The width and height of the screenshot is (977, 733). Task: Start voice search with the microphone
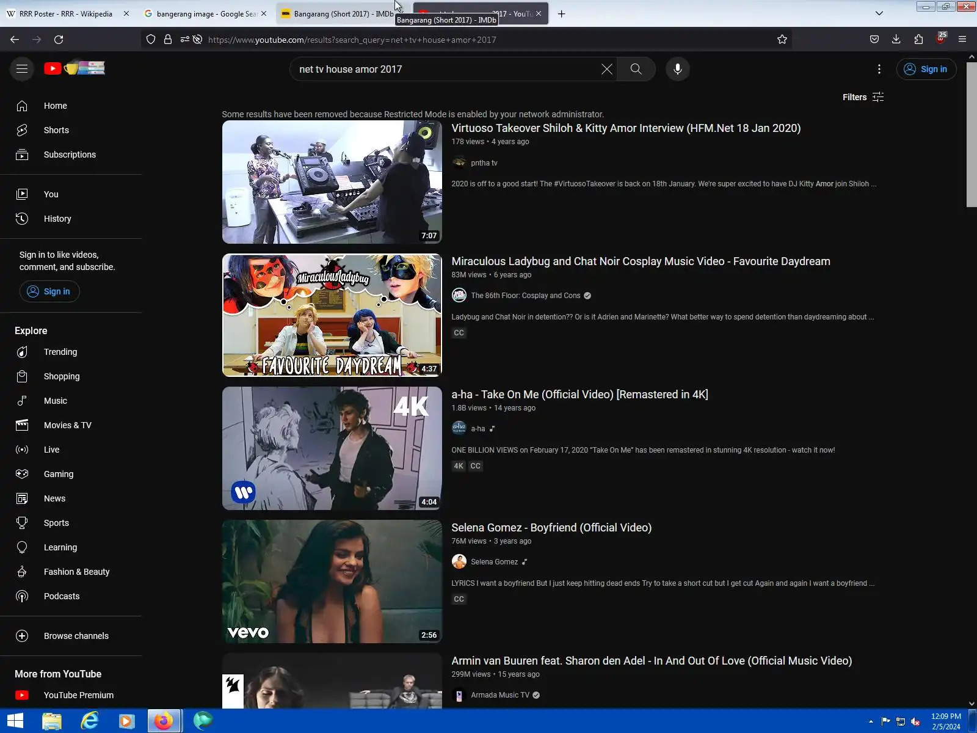tap(678, 69)
